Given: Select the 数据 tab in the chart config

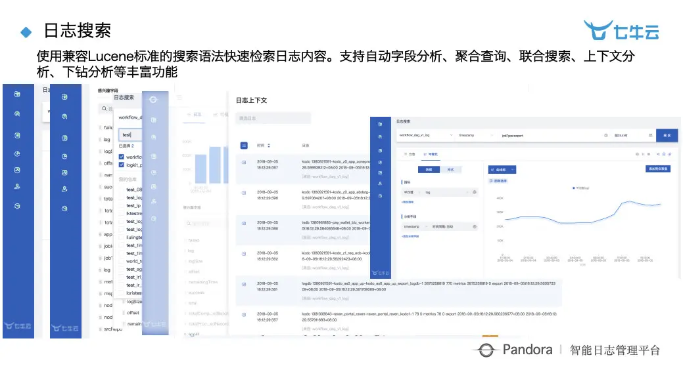Looking at the screenshot, I should click(x=429, y=170).
